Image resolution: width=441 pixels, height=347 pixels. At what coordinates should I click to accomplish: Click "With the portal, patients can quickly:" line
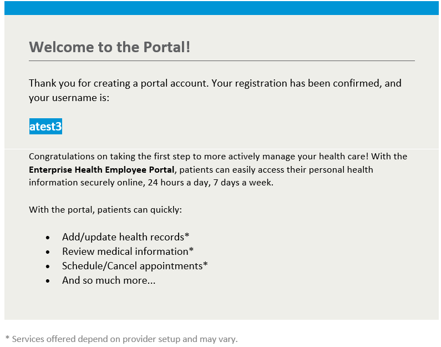coord(105,210)
